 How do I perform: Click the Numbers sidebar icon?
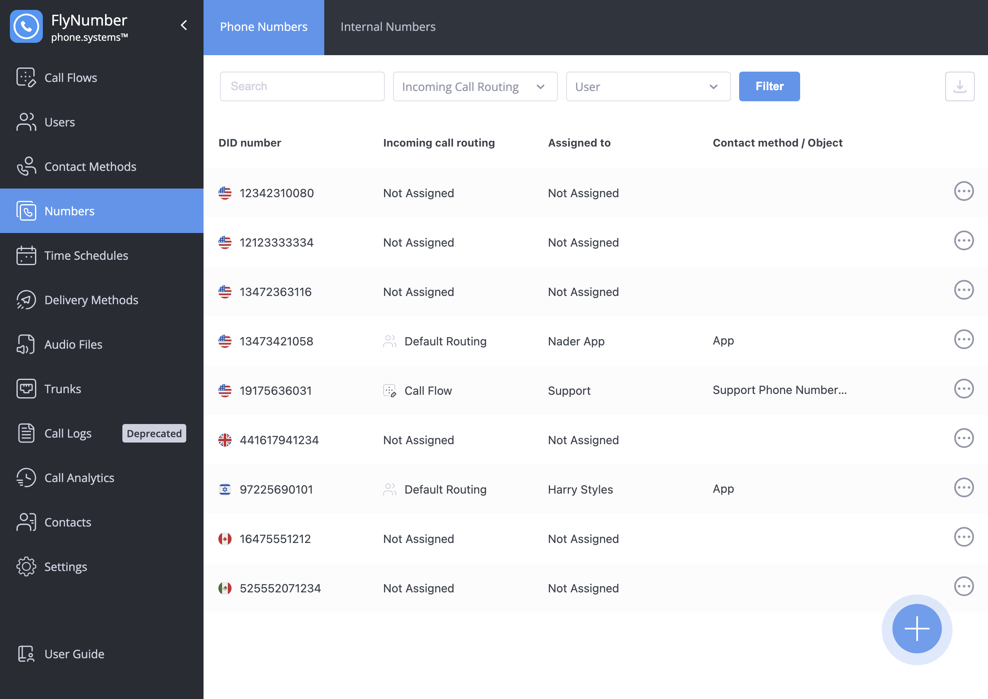[26, 210]
